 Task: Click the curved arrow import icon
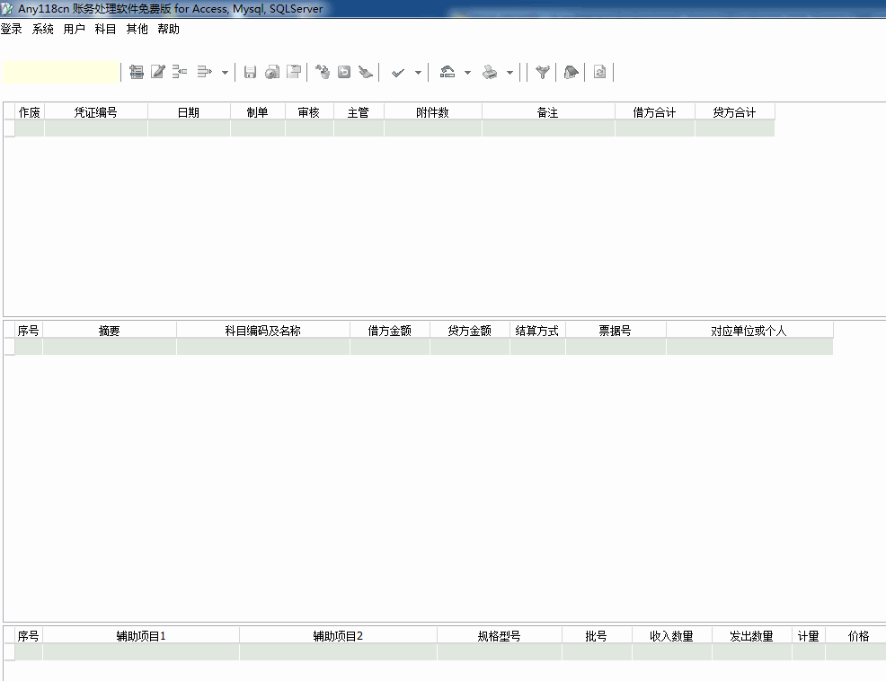click(447, 72)
